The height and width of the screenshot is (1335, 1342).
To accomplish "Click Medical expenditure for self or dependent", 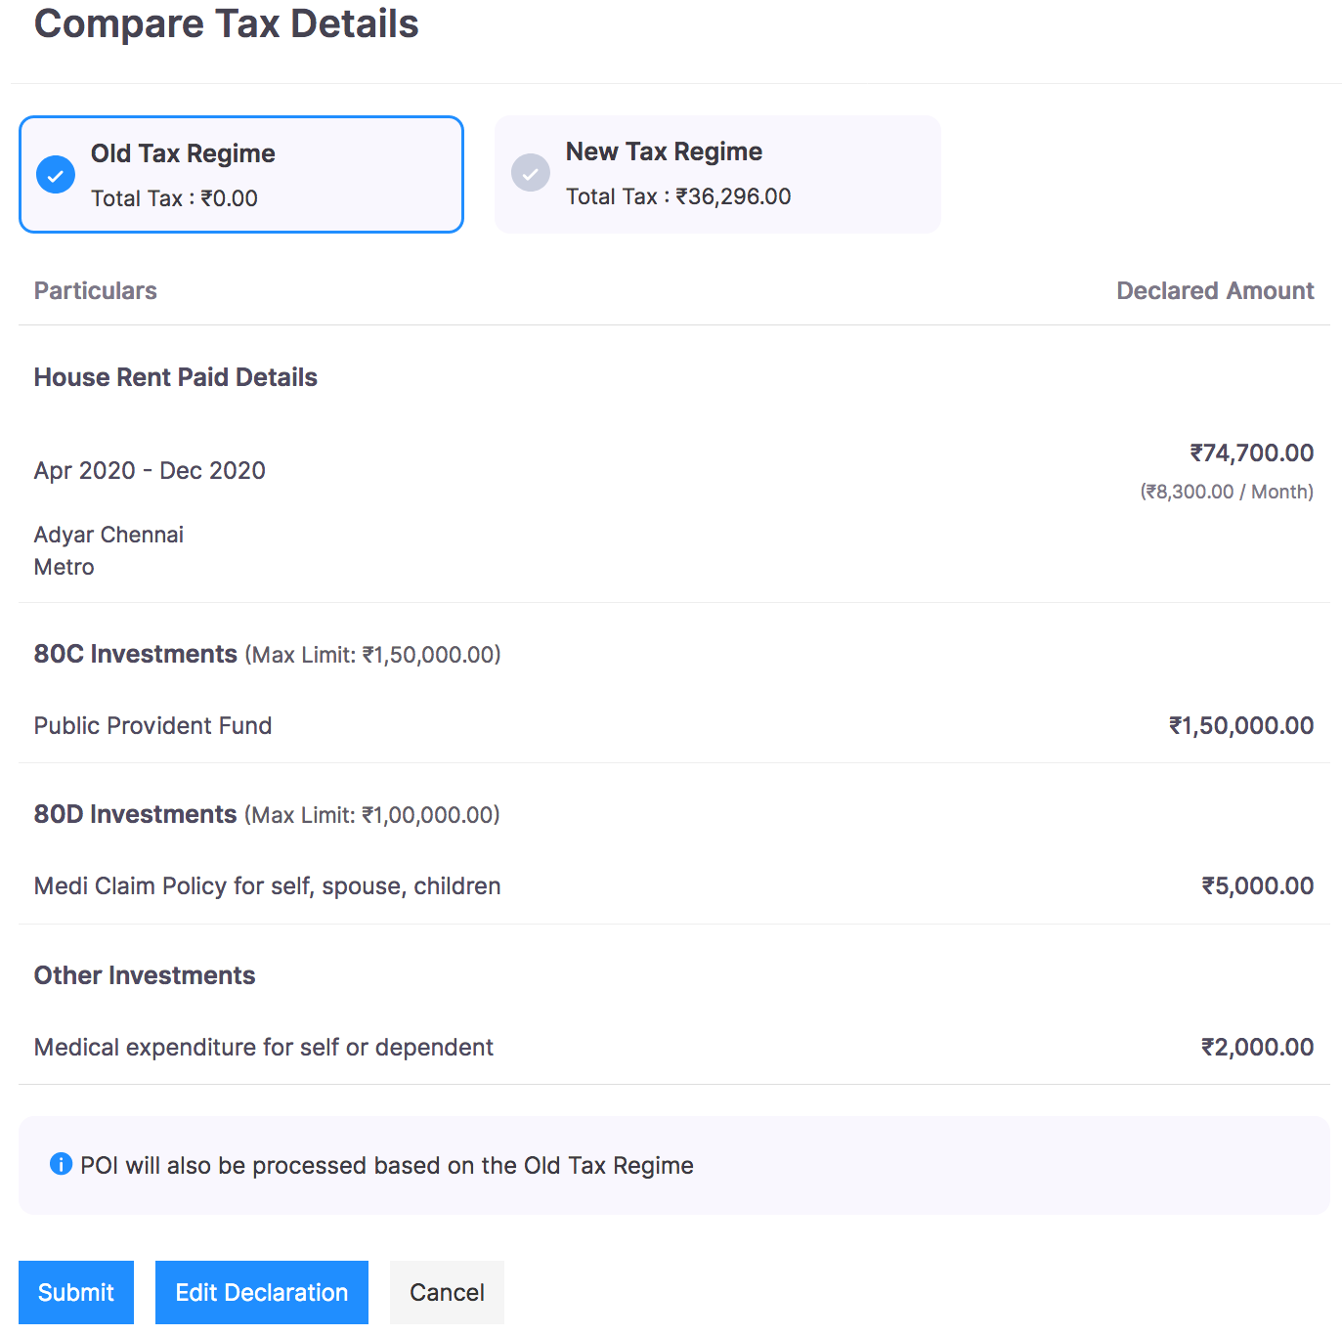I will (263, 1047).
